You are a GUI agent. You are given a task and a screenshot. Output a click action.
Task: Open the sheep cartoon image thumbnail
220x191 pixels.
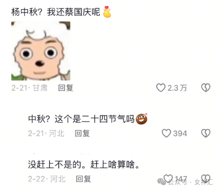41,51
